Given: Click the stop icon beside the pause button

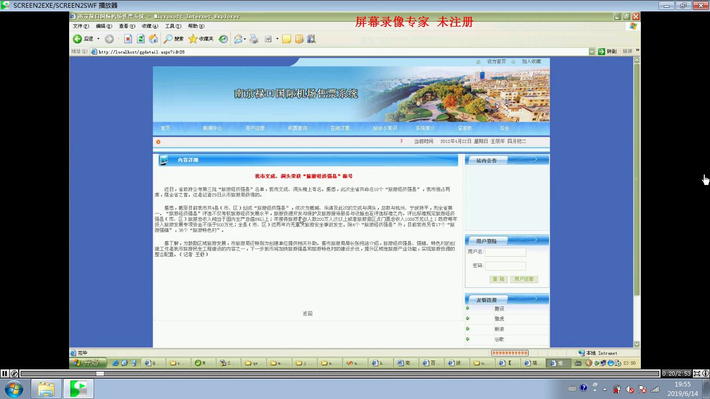Looking at the screenshot, I should coord(15,374).
